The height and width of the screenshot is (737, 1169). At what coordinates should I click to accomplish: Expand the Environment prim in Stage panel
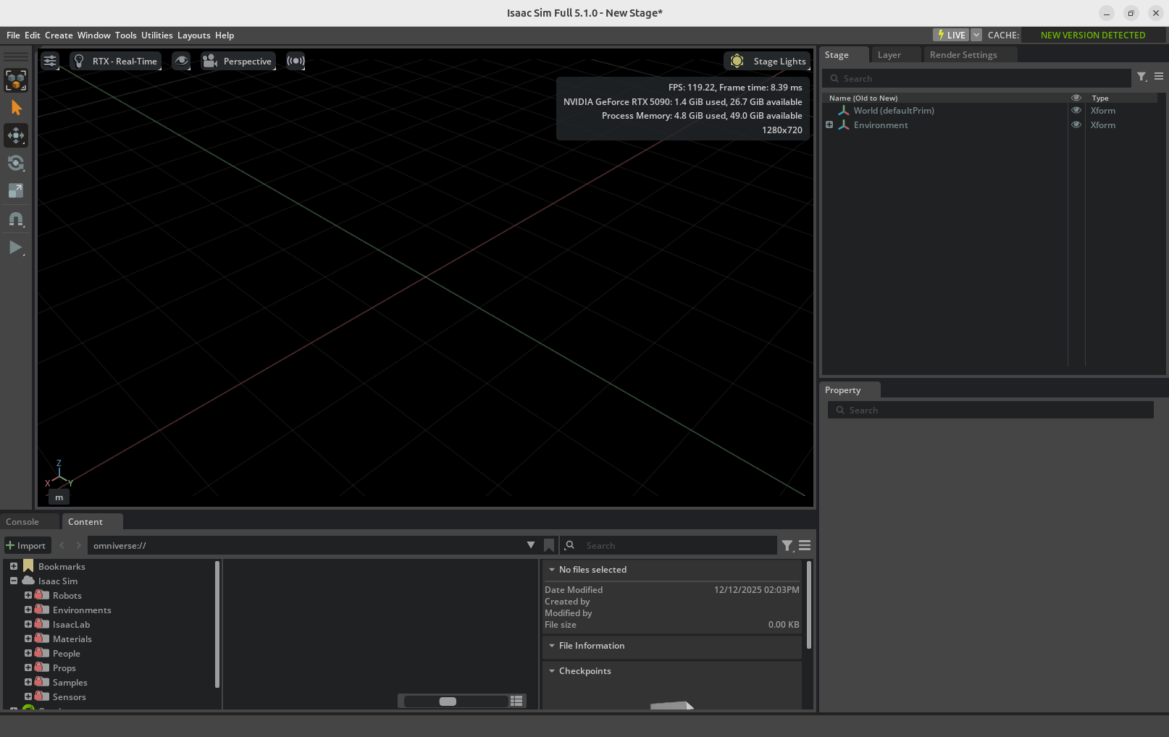pos(829,125)
